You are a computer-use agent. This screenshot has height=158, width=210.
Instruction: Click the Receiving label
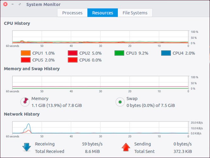(x=45, y=144)
